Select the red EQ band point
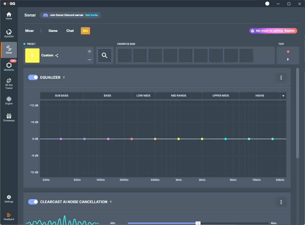 132,139
